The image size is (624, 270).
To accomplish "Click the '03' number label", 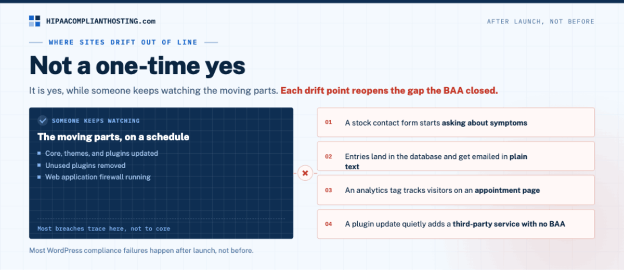I will pyautogui.click(x=329, y=190).
